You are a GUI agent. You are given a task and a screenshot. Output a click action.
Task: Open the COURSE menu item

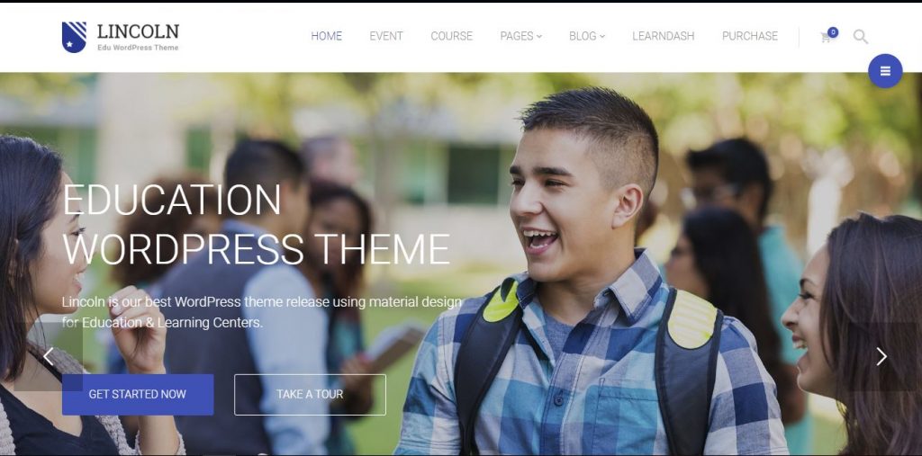point(452,36)
